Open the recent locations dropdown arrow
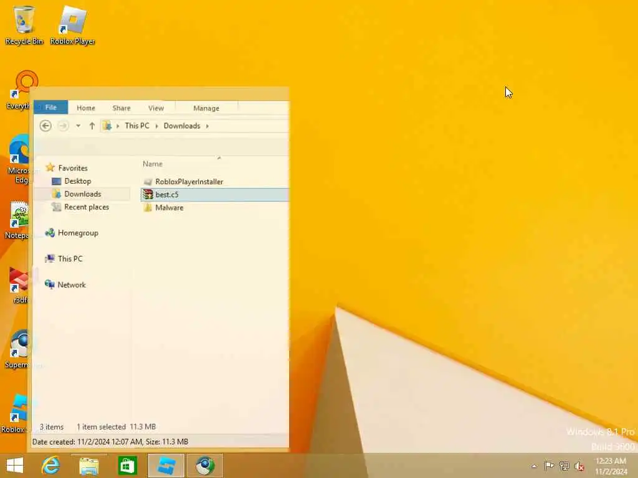Screen dimensions: 638x478 (78, 126)
